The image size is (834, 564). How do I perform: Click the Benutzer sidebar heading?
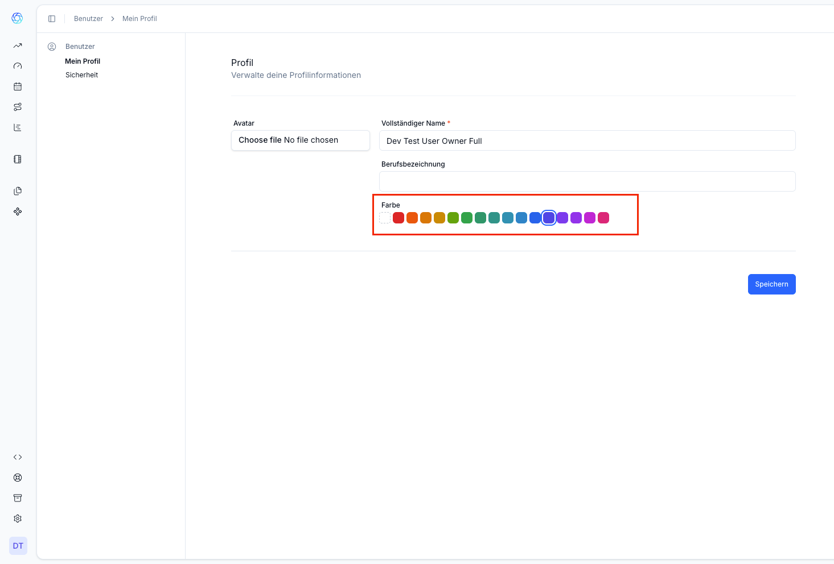point(80,47)
